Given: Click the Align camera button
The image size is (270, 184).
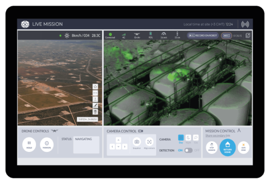Looking at the screenshot, I should (149, 142).
